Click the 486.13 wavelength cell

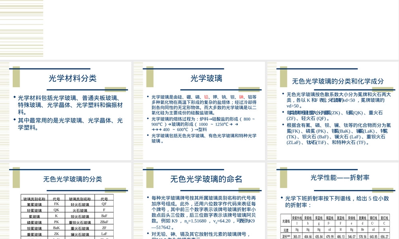[340, 237]
